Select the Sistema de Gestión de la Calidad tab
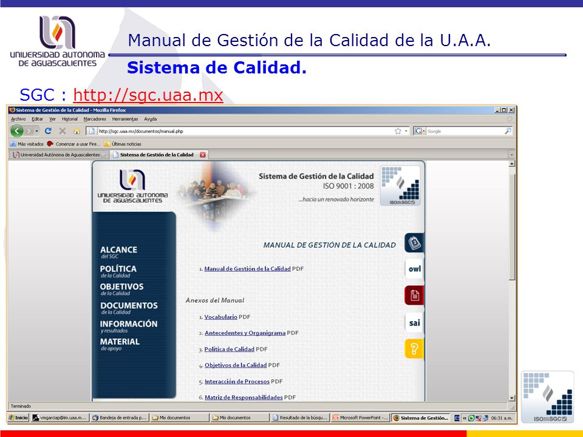The height and width of the screenshot is (437, 583). coord(159,155)
